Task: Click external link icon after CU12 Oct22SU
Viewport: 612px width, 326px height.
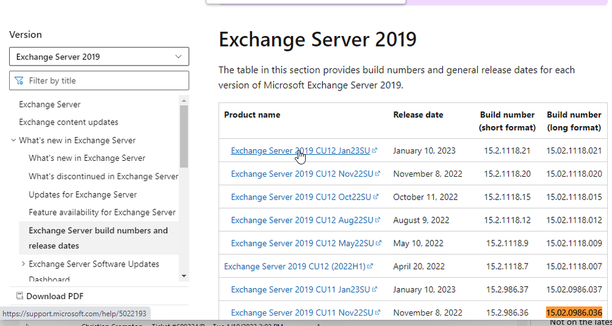Action: coord(376,197)
